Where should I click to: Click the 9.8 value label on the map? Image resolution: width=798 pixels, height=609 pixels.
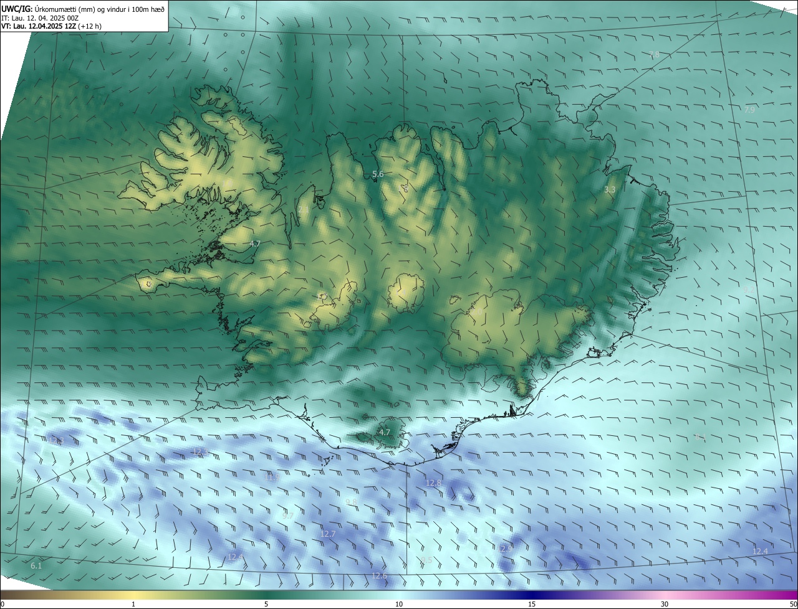point(351,502)
